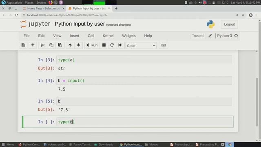Restart the kernel icon
The width and height of the screenshot is (261, 147).
click(x=112, y=45)
